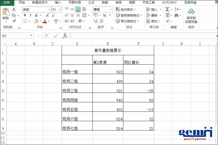Click the Clear eraser icon
218x145 pixels.
(x=168, y=21)
